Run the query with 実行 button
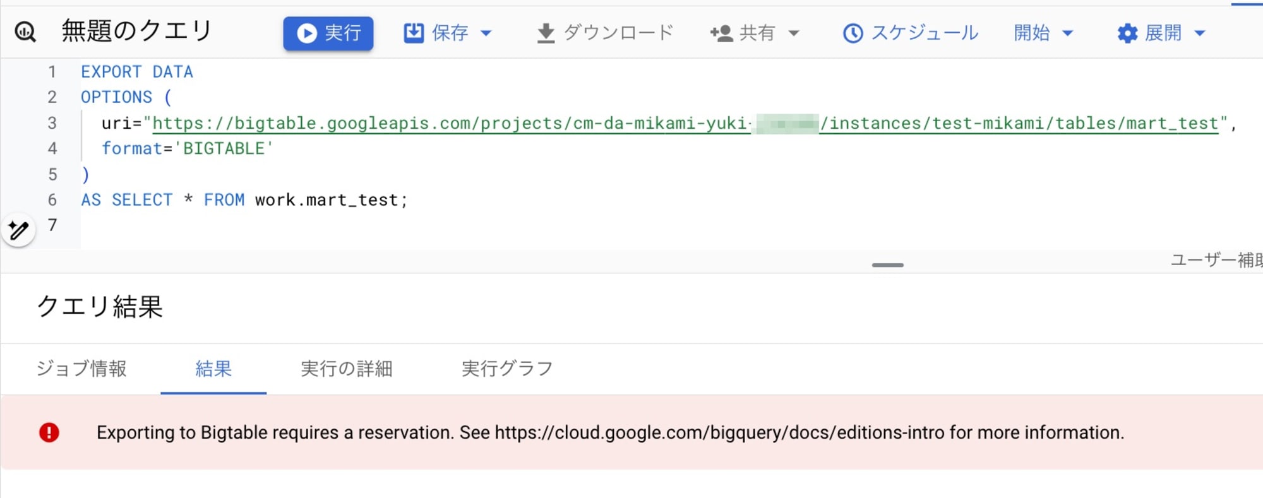Screen dimensions: 1263x498 click(x=328, y=33)
